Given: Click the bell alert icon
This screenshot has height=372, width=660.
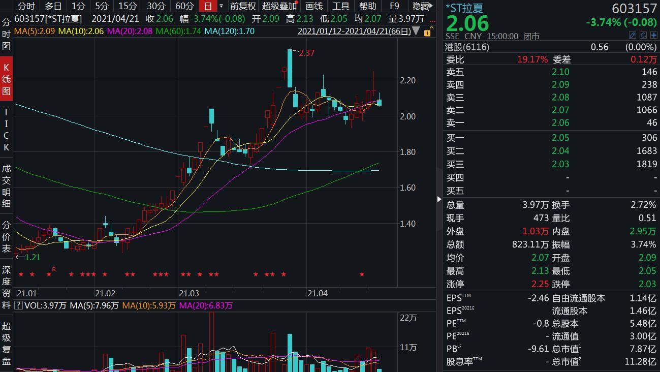Looking at the screenshot, I should click(x=643, y=35).
